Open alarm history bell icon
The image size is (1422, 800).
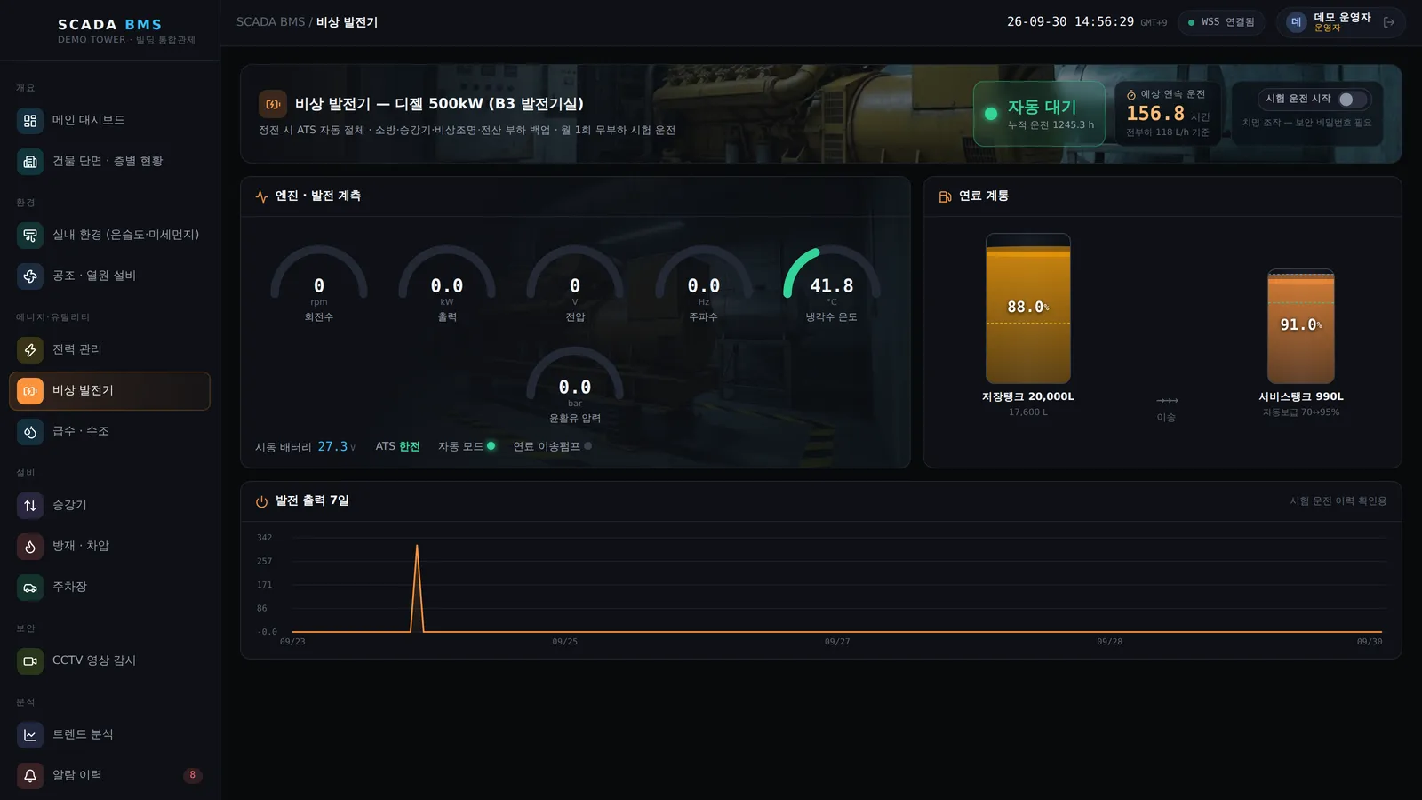(x=30, y=775)
